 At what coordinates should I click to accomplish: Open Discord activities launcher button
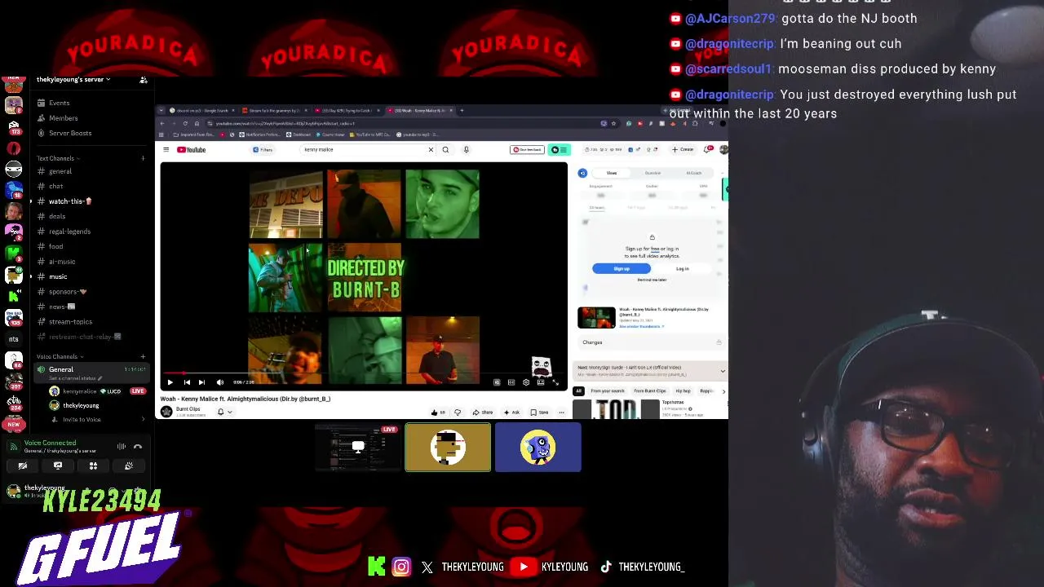click(93, 466)
